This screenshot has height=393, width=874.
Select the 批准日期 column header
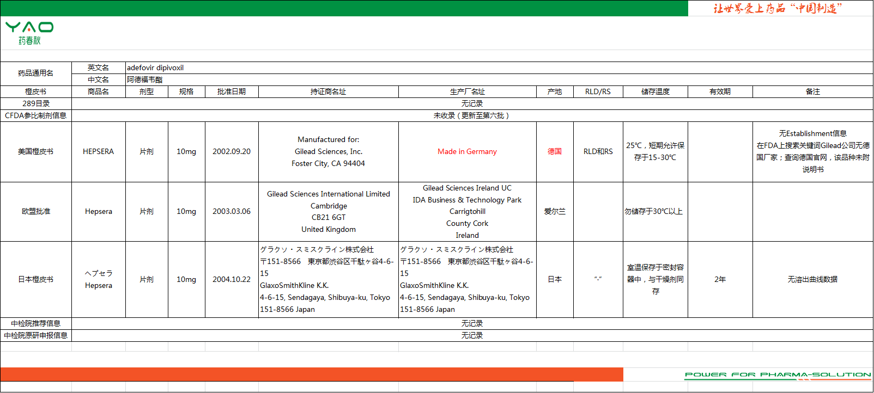point(232,92)
